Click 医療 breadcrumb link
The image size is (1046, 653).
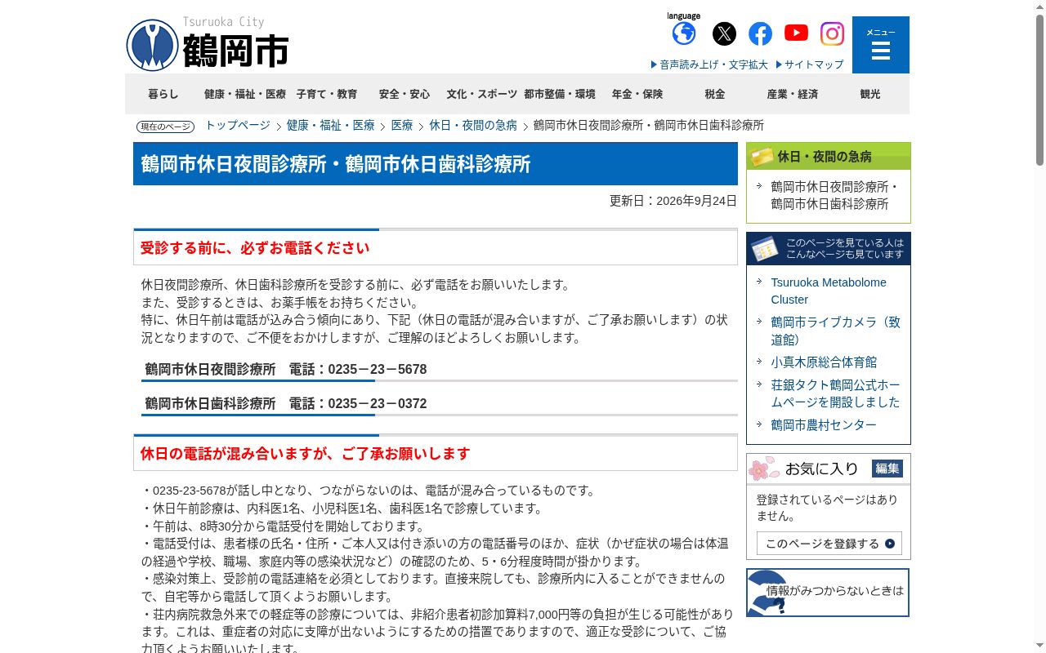tap(402, 125)
